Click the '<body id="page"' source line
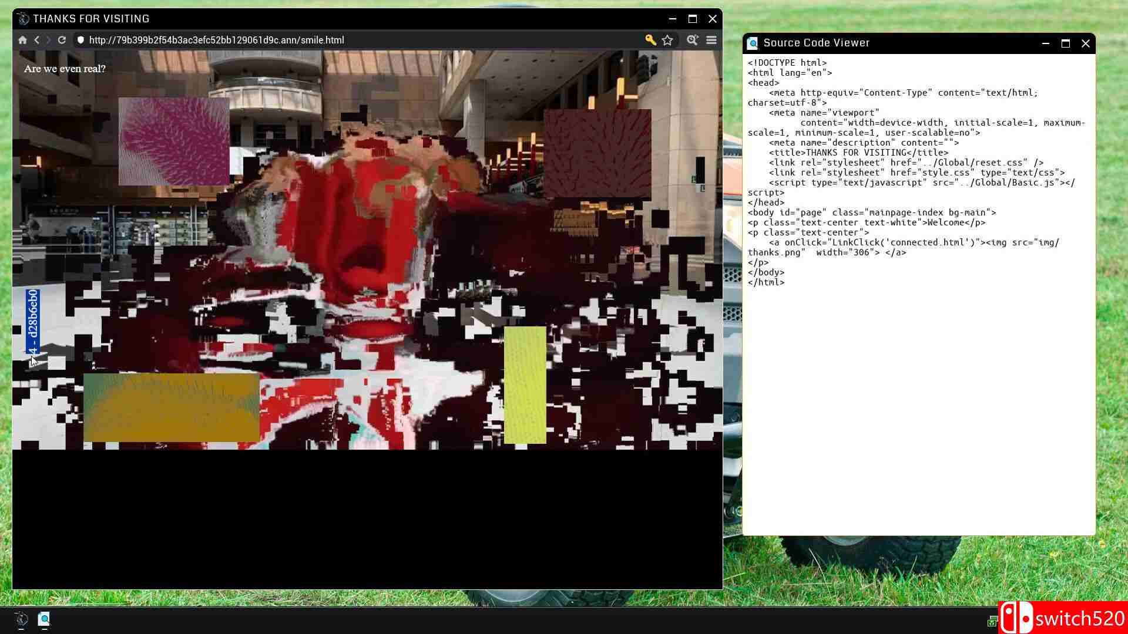This screenshot has height=634, width=1128. (872, 213)
